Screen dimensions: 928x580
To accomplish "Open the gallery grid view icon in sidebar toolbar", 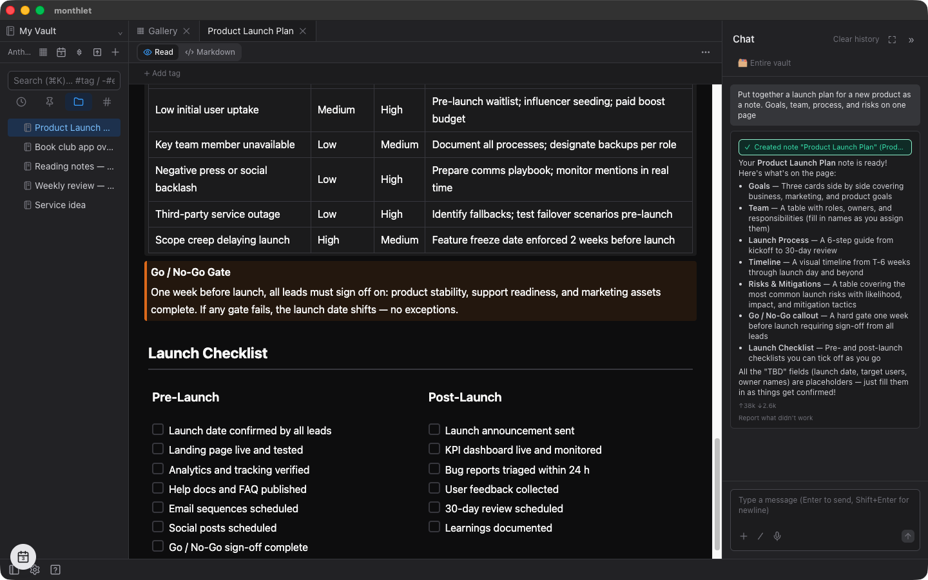I will click(x=43, y=52).
